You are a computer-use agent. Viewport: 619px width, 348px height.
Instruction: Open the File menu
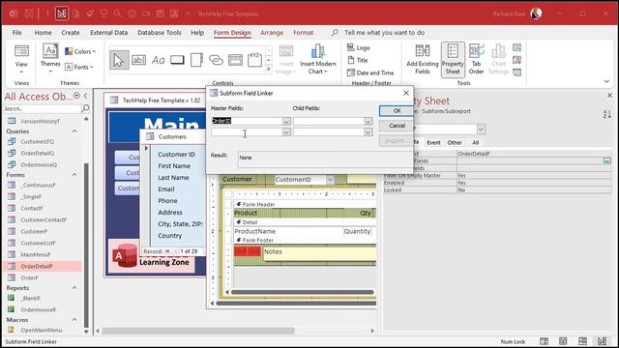[17, 33]
